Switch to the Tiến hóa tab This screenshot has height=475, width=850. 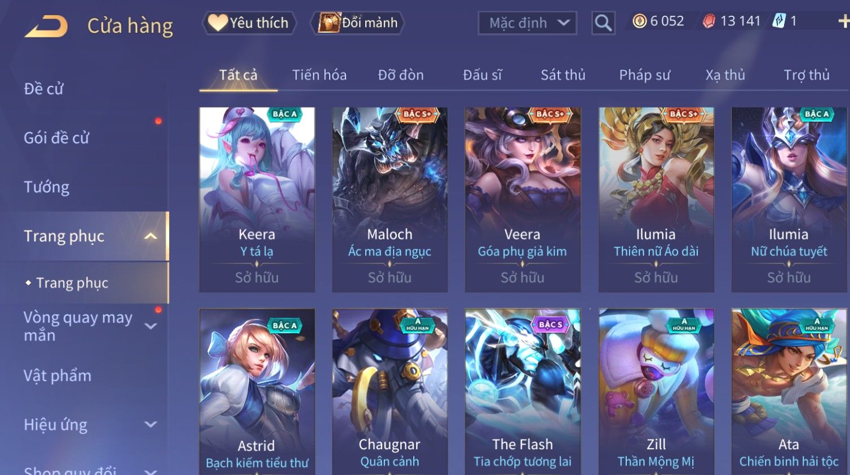tap(319, 75)
